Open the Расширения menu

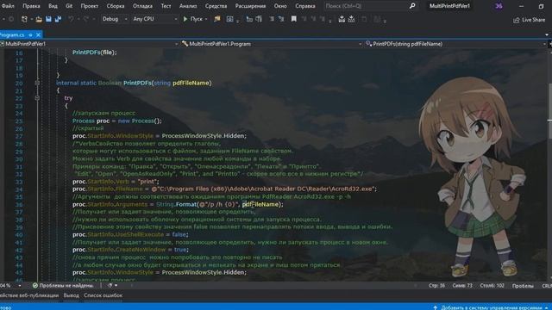tap(250, 6)
